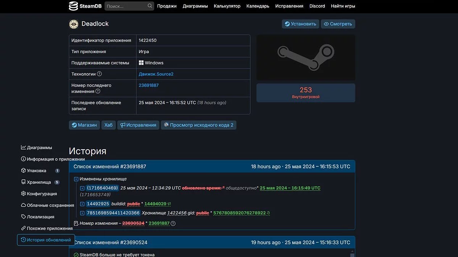This screenshot has height=257, width=458.
Task: Open the Продажи menu item
Action: (167, 6)
